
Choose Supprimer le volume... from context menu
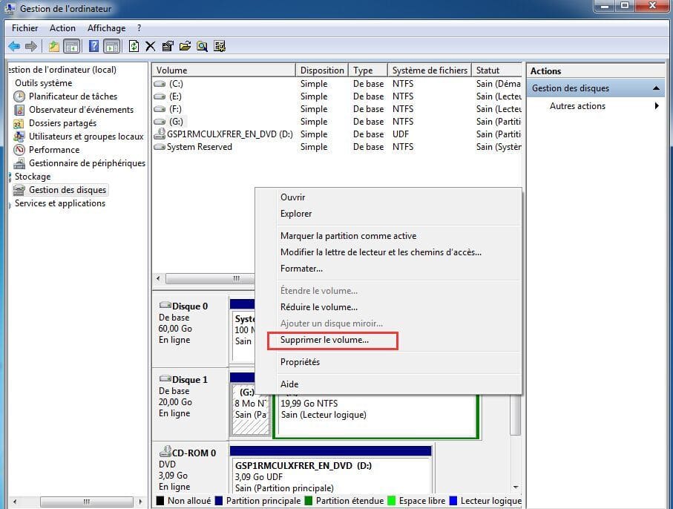324,340
